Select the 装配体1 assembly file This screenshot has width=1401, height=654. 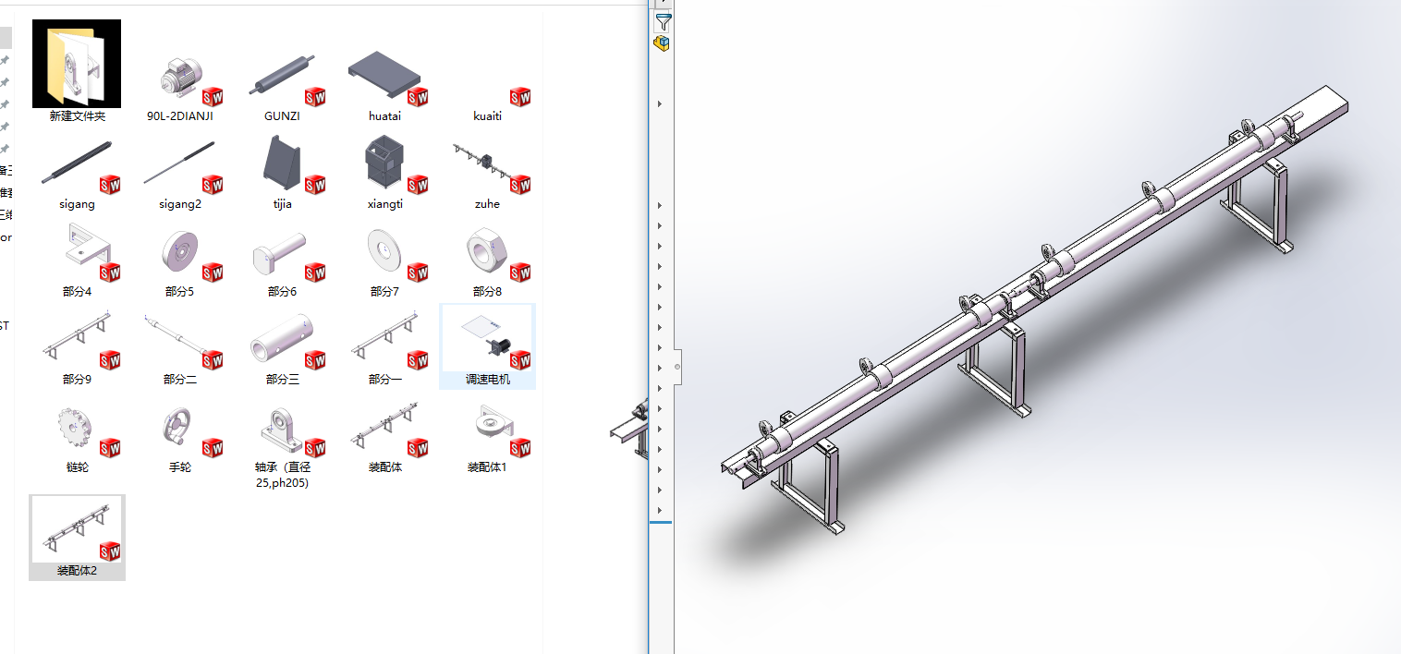click(487, 437)
